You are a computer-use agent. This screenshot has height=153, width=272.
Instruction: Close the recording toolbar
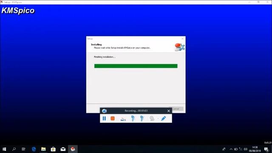pyautogui.click(x=169, y=111)
